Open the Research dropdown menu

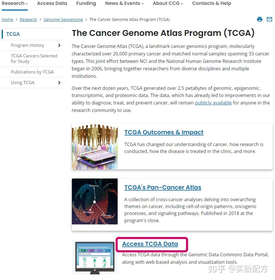[15, 3]
